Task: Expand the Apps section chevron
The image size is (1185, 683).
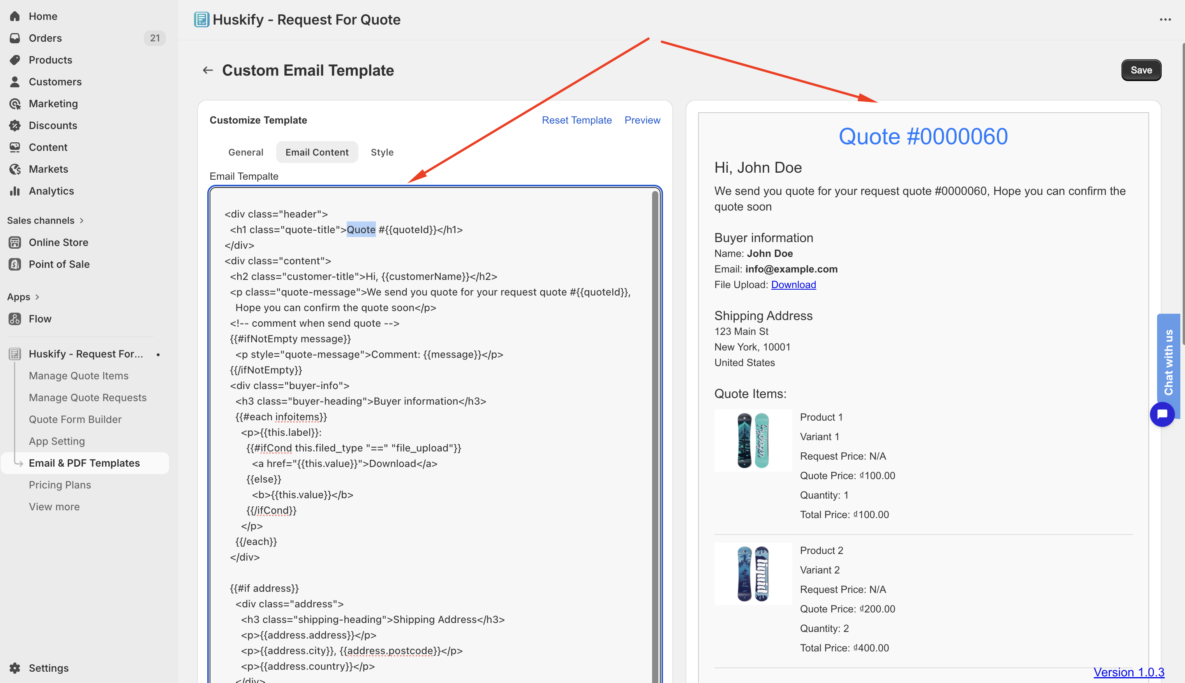Action: click(37, 296)
